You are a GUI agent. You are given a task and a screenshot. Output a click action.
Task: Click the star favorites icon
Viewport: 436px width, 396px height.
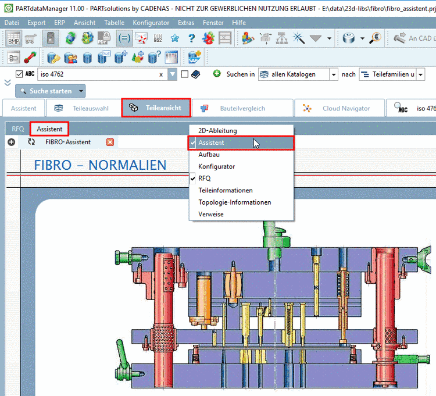tap(174, 38)
